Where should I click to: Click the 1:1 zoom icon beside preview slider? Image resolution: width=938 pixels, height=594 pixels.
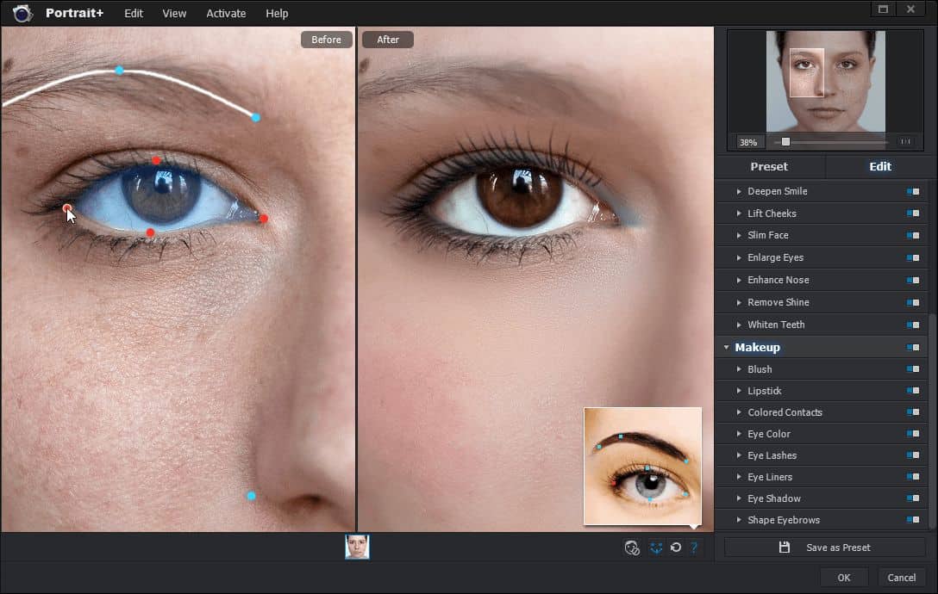[x=904, y=142]
